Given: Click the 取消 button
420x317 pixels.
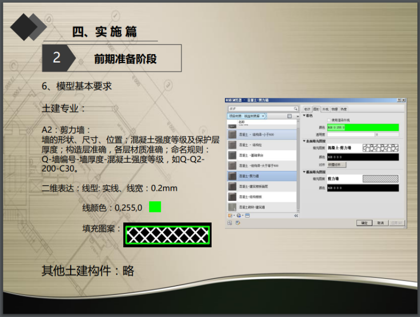Looking at the screenshot, I should [x=380, y=222].
